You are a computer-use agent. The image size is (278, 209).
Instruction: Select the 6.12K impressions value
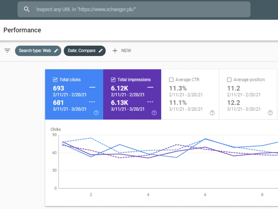click(x=120, y=88)
